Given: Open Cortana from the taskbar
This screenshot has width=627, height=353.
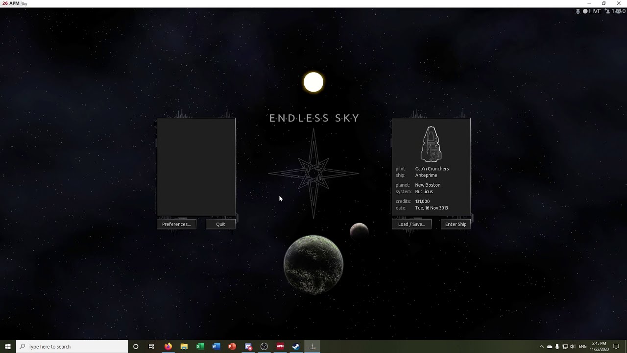Looking at the screenshot, I should pos(136,347).
